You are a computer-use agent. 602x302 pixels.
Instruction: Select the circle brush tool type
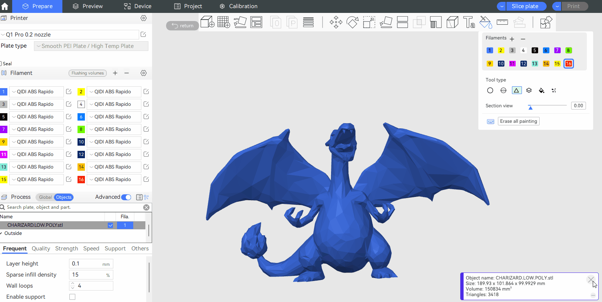tap(490, 90)
